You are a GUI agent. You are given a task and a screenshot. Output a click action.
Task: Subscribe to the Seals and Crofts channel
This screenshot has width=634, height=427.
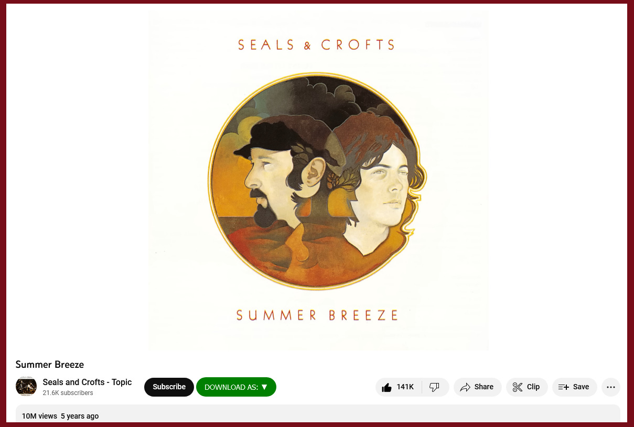click(169, 387)
